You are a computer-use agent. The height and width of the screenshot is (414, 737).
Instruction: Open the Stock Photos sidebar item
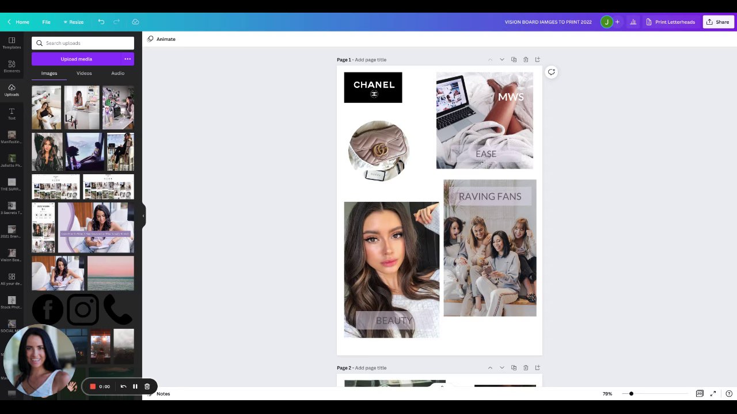point(12,303)
